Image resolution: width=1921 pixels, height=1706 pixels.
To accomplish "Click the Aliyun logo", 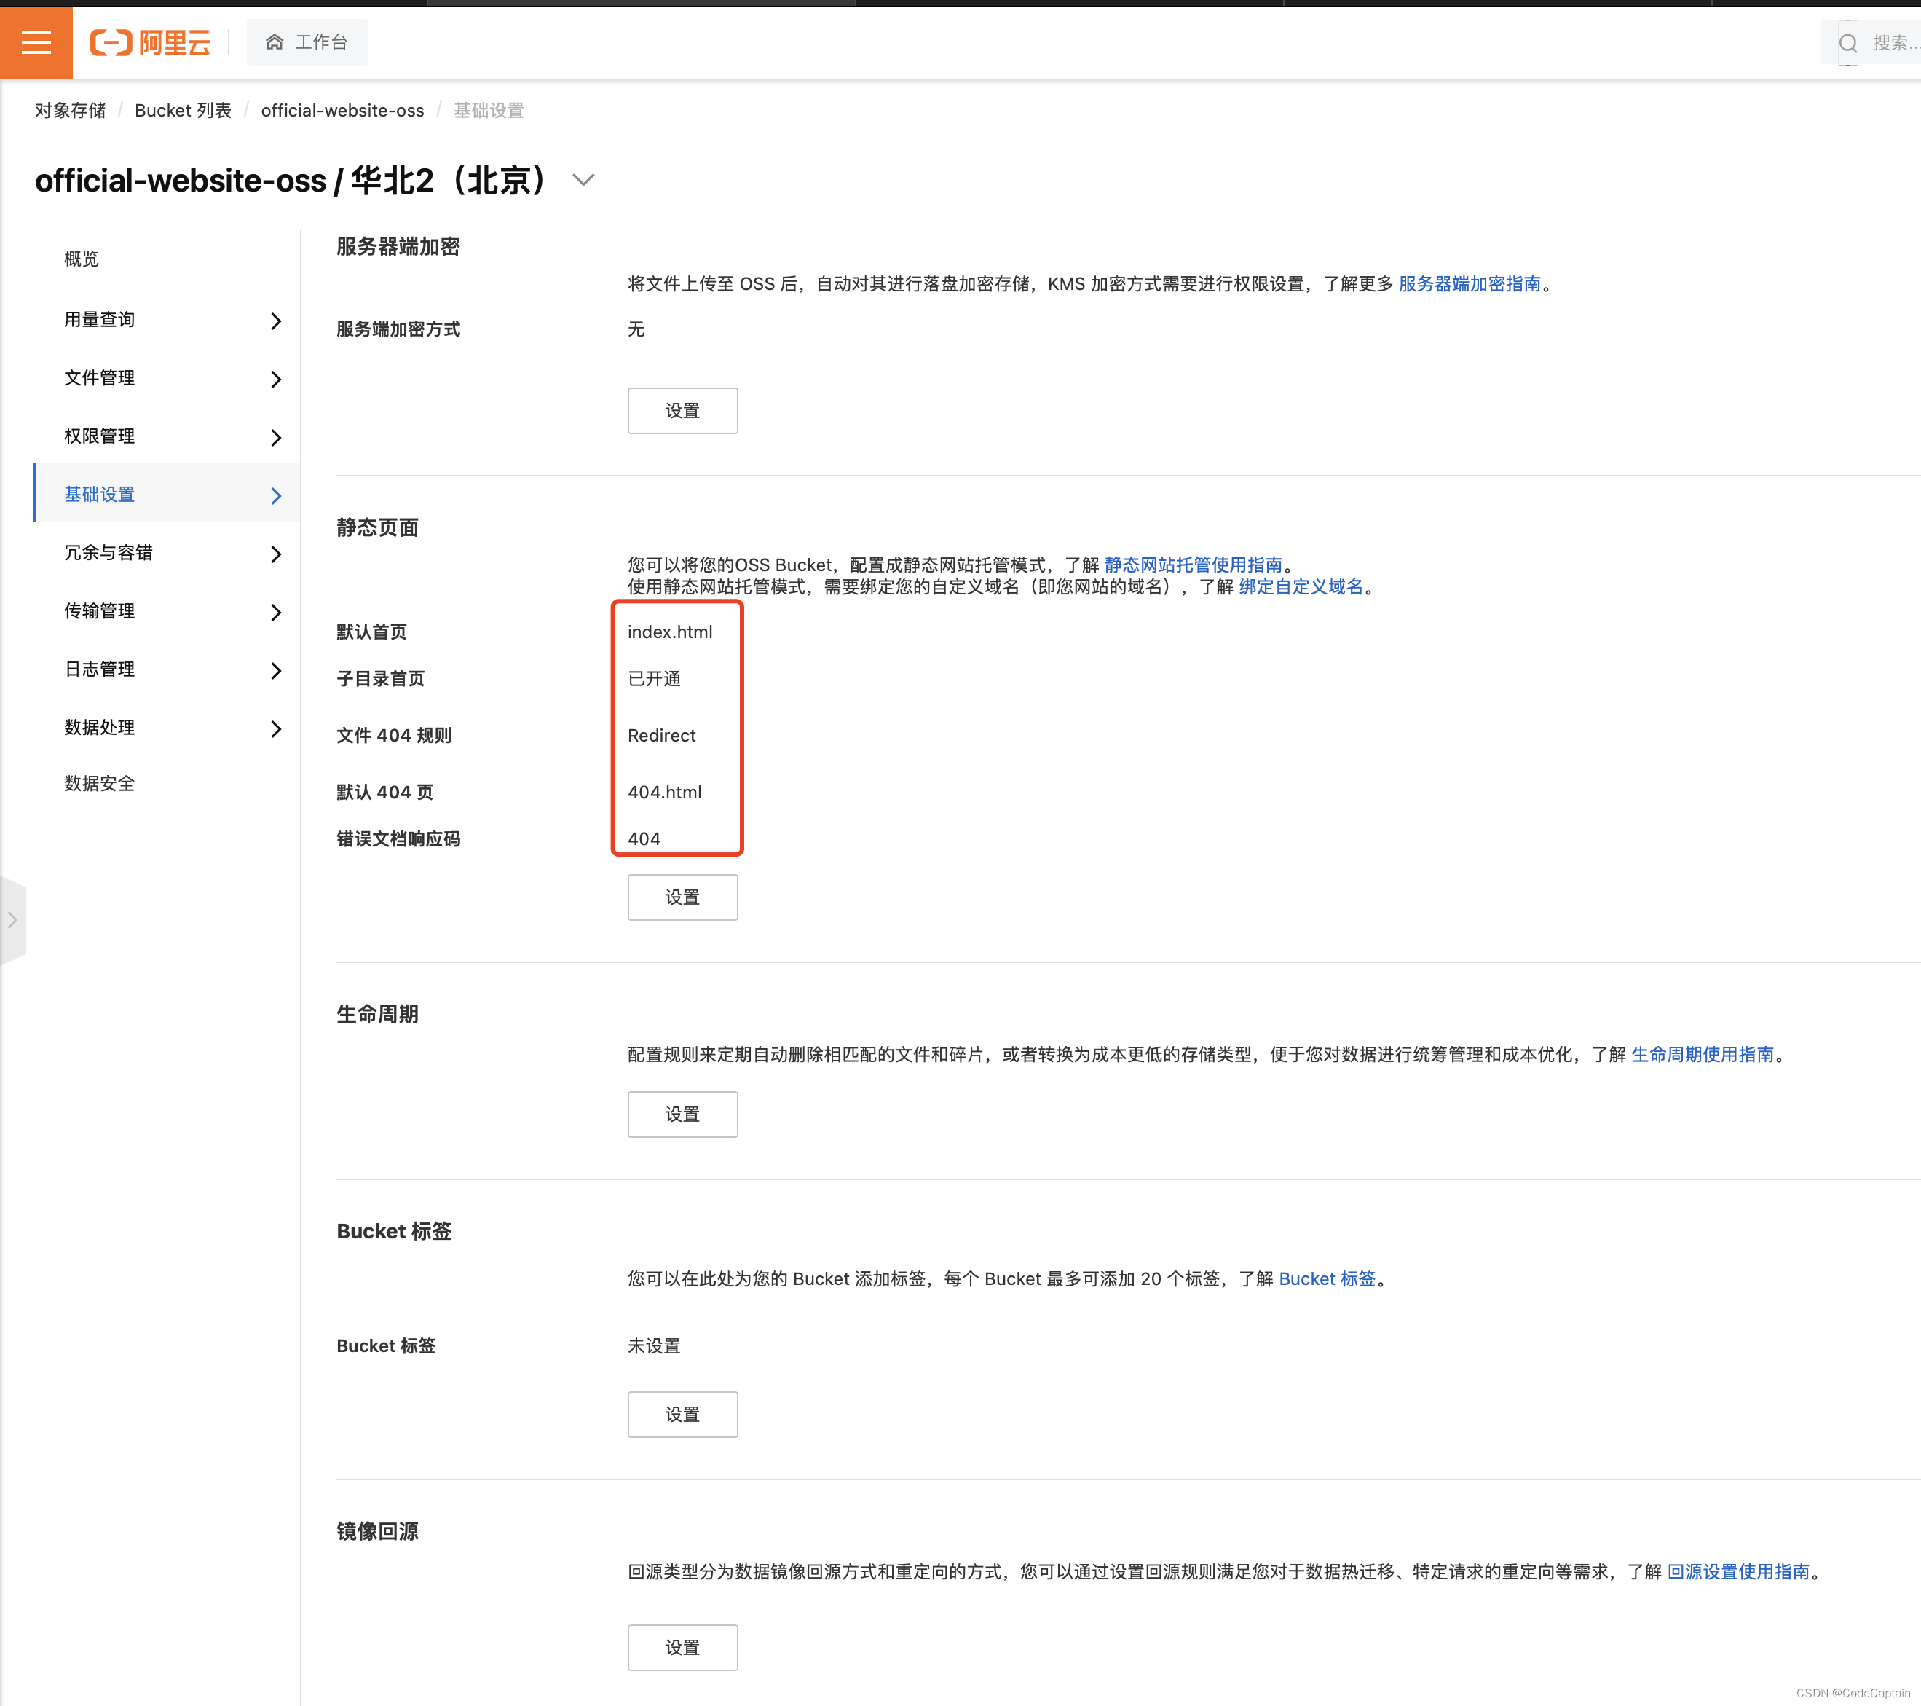I will pyautogui.click(x=149, y=42).
